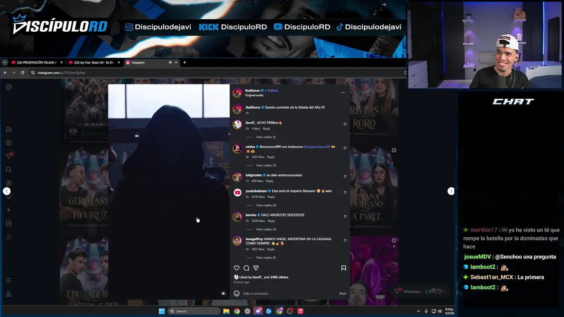The image size is (564, 317).
Task: Click the Add a comment field
Action: [x=289, y=294]
